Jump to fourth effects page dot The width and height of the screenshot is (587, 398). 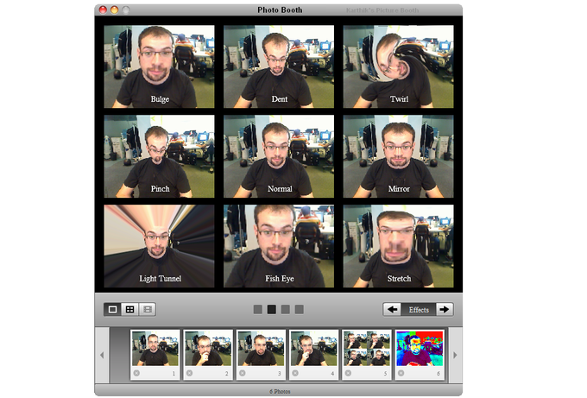point(299,309)
